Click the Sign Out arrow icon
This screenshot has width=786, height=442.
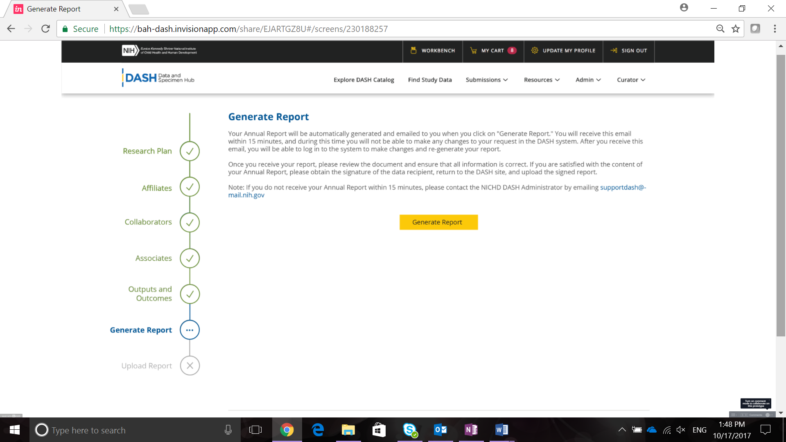(x=614, y=50)
